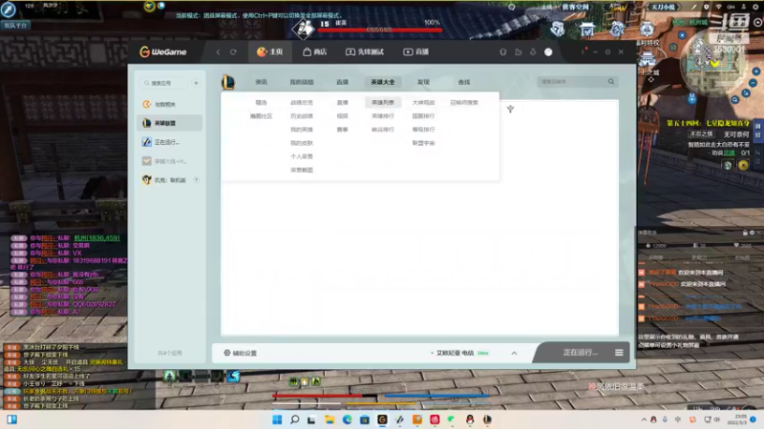Open the QQ penguin taskbar icon

coord(470,419)
